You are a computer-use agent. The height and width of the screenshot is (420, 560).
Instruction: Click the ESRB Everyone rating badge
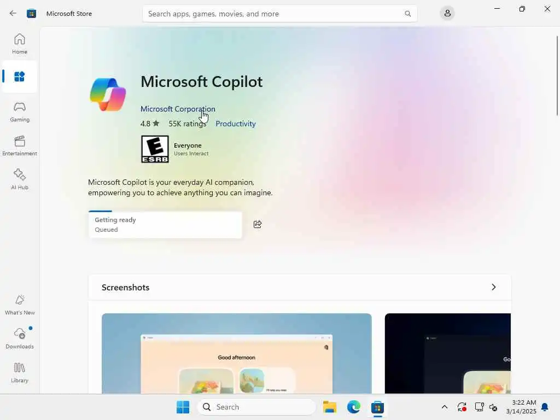pyautogui.click(x=155, y=149)
